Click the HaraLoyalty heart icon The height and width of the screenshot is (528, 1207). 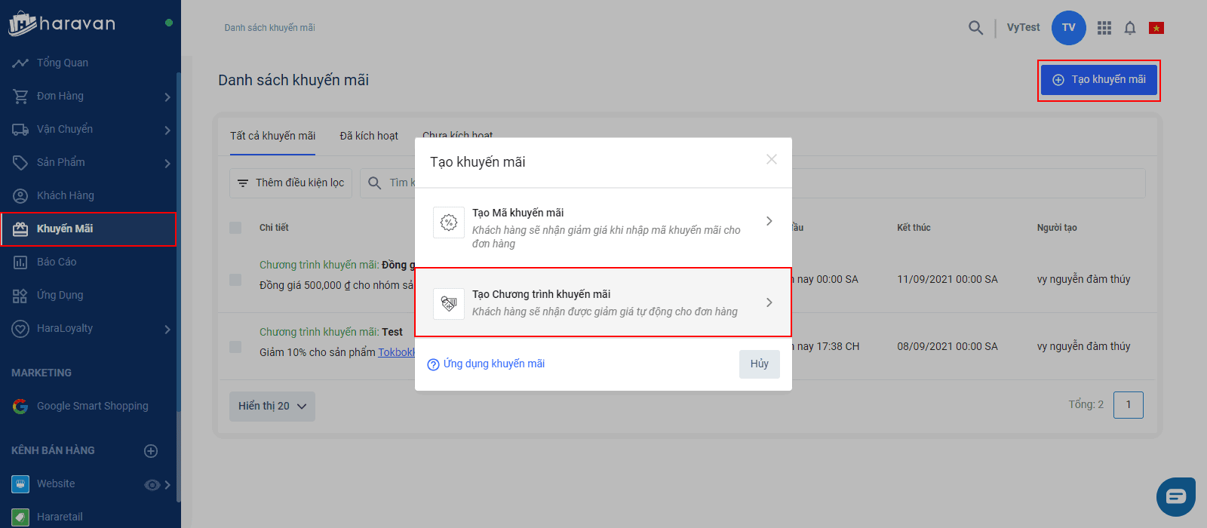tap(20, 328)
